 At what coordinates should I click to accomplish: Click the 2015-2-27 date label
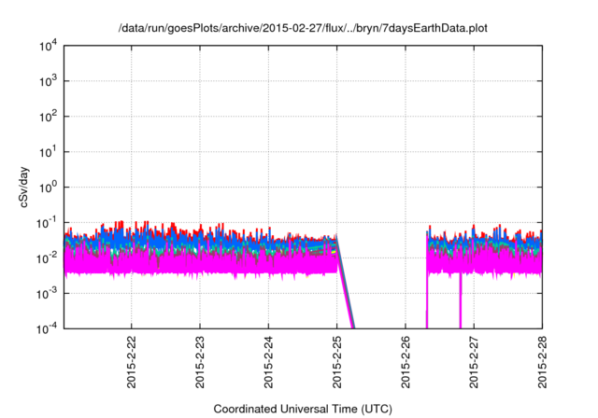click(474, 362)
